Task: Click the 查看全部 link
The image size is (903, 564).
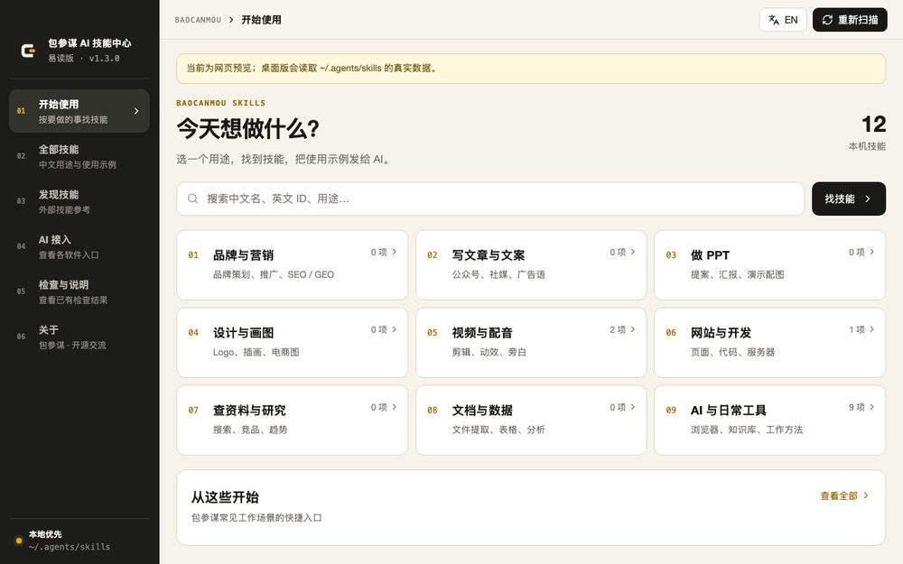Action: pos(844,495)
